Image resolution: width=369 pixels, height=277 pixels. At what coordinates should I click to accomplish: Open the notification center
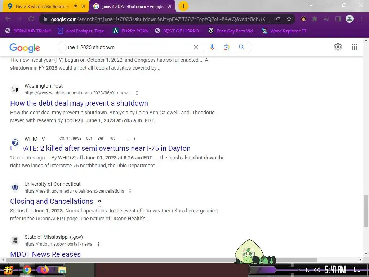click(x=357, y=270)
